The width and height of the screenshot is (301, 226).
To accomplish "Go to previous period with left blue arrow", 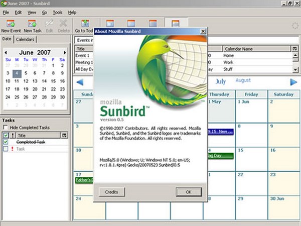I will coord(79,81).
